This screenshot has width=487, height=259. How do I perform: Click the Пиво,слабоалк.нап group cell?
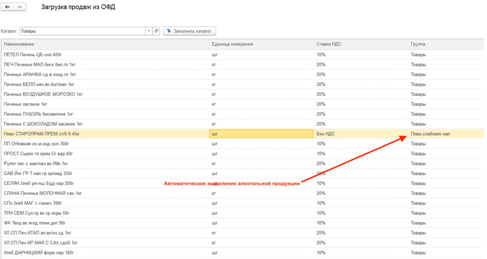[x=446, y=134]
